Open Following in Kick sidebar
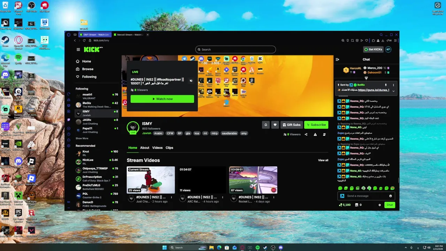The width and height of the screenshot is (446, 251). (x=86, y=77)
